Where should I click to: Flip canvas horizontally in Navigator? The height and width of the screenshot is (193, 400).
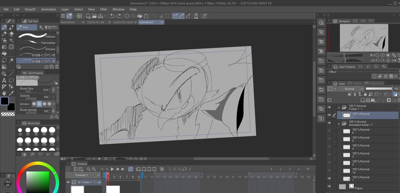coord(394,60)
